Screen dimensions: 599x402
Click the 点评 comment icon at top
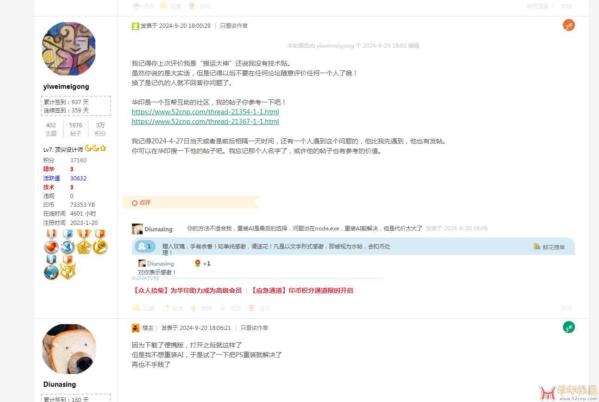137,6
